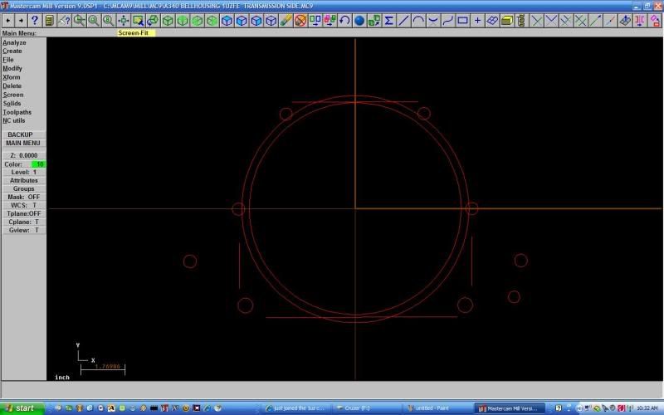Screen dimensions: 664x415
Task: Click the last toolbar toolpath icon
Action: pyautogui.click(x=655, y=20)
